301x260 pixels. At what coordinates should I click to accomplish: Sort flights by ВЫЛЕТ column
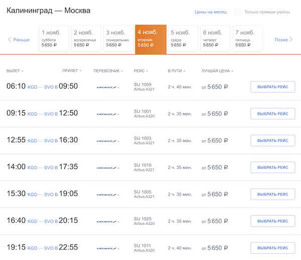(x=15, y=71)
